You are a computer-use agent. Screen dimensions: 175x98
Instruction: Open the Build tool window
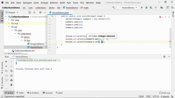59,93
